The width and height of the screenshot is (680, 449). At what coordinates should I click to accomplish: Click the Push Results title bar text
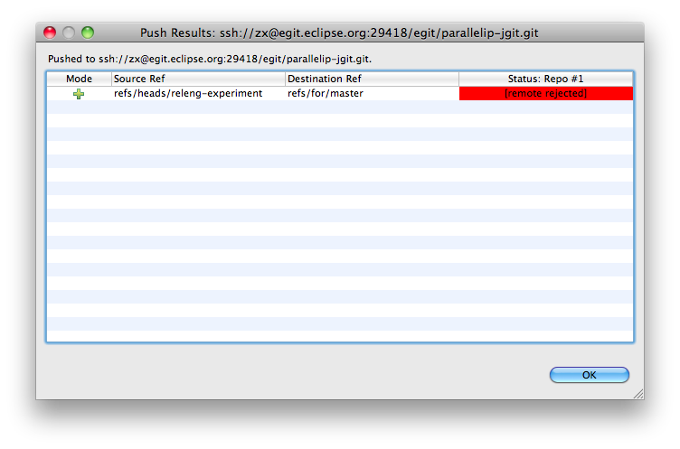[x=339, y=33]
